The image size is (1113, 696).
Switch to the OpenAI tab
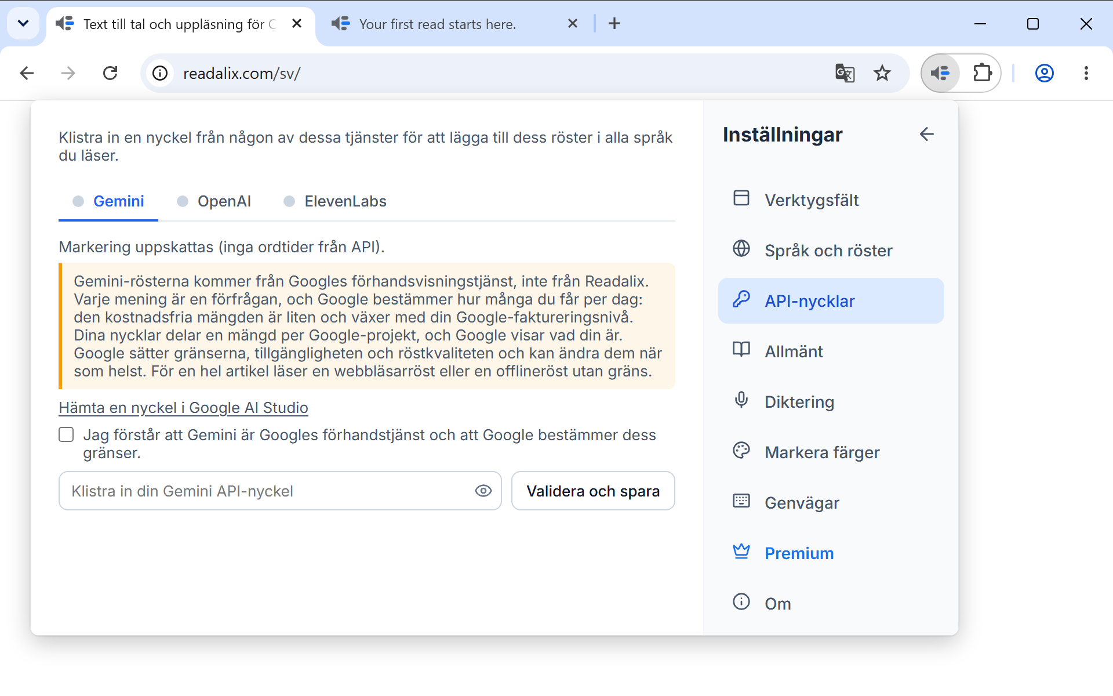(214, 201)
